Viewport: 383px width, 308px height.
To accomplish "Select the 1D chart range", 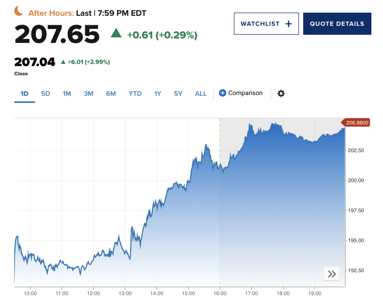I will pyautogui.click(x=24, y=94).
